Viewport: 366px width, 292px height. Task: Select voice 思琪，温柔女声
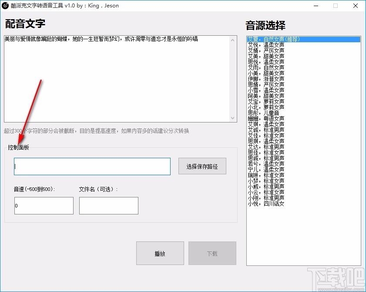303,141
